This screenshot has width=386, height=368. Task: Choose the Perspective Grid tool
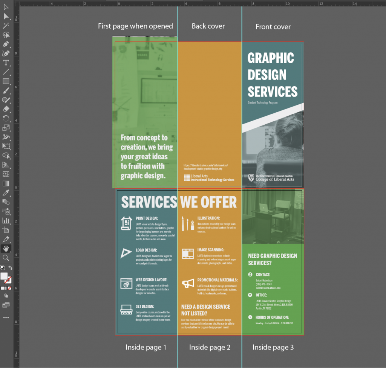(x=6, y=165)
